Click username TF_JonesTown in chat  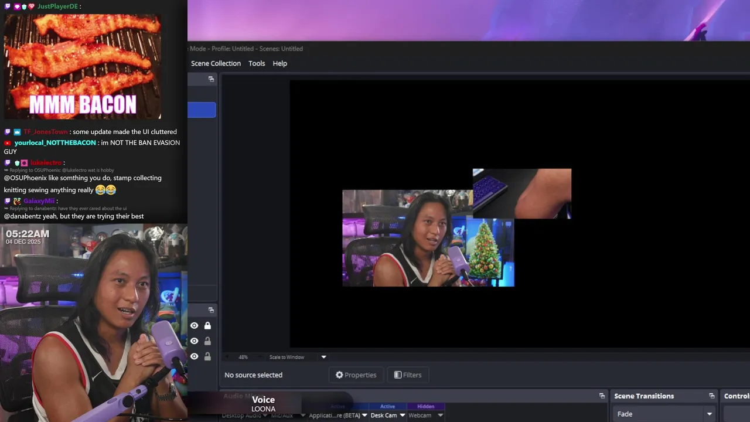point(46,132)
